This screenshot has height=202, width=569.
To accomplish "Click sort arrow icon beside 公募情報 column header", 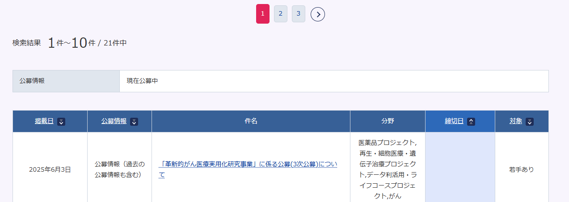I will pos(134,122).
